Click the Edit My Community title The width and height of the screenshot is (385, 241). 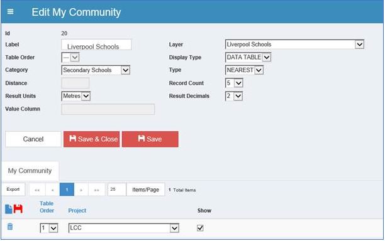76,12
